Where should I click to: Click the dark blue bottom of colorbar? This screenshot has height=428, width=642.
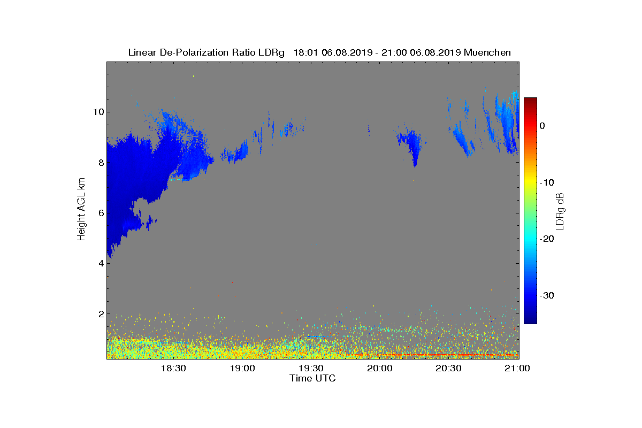(530, 319)
